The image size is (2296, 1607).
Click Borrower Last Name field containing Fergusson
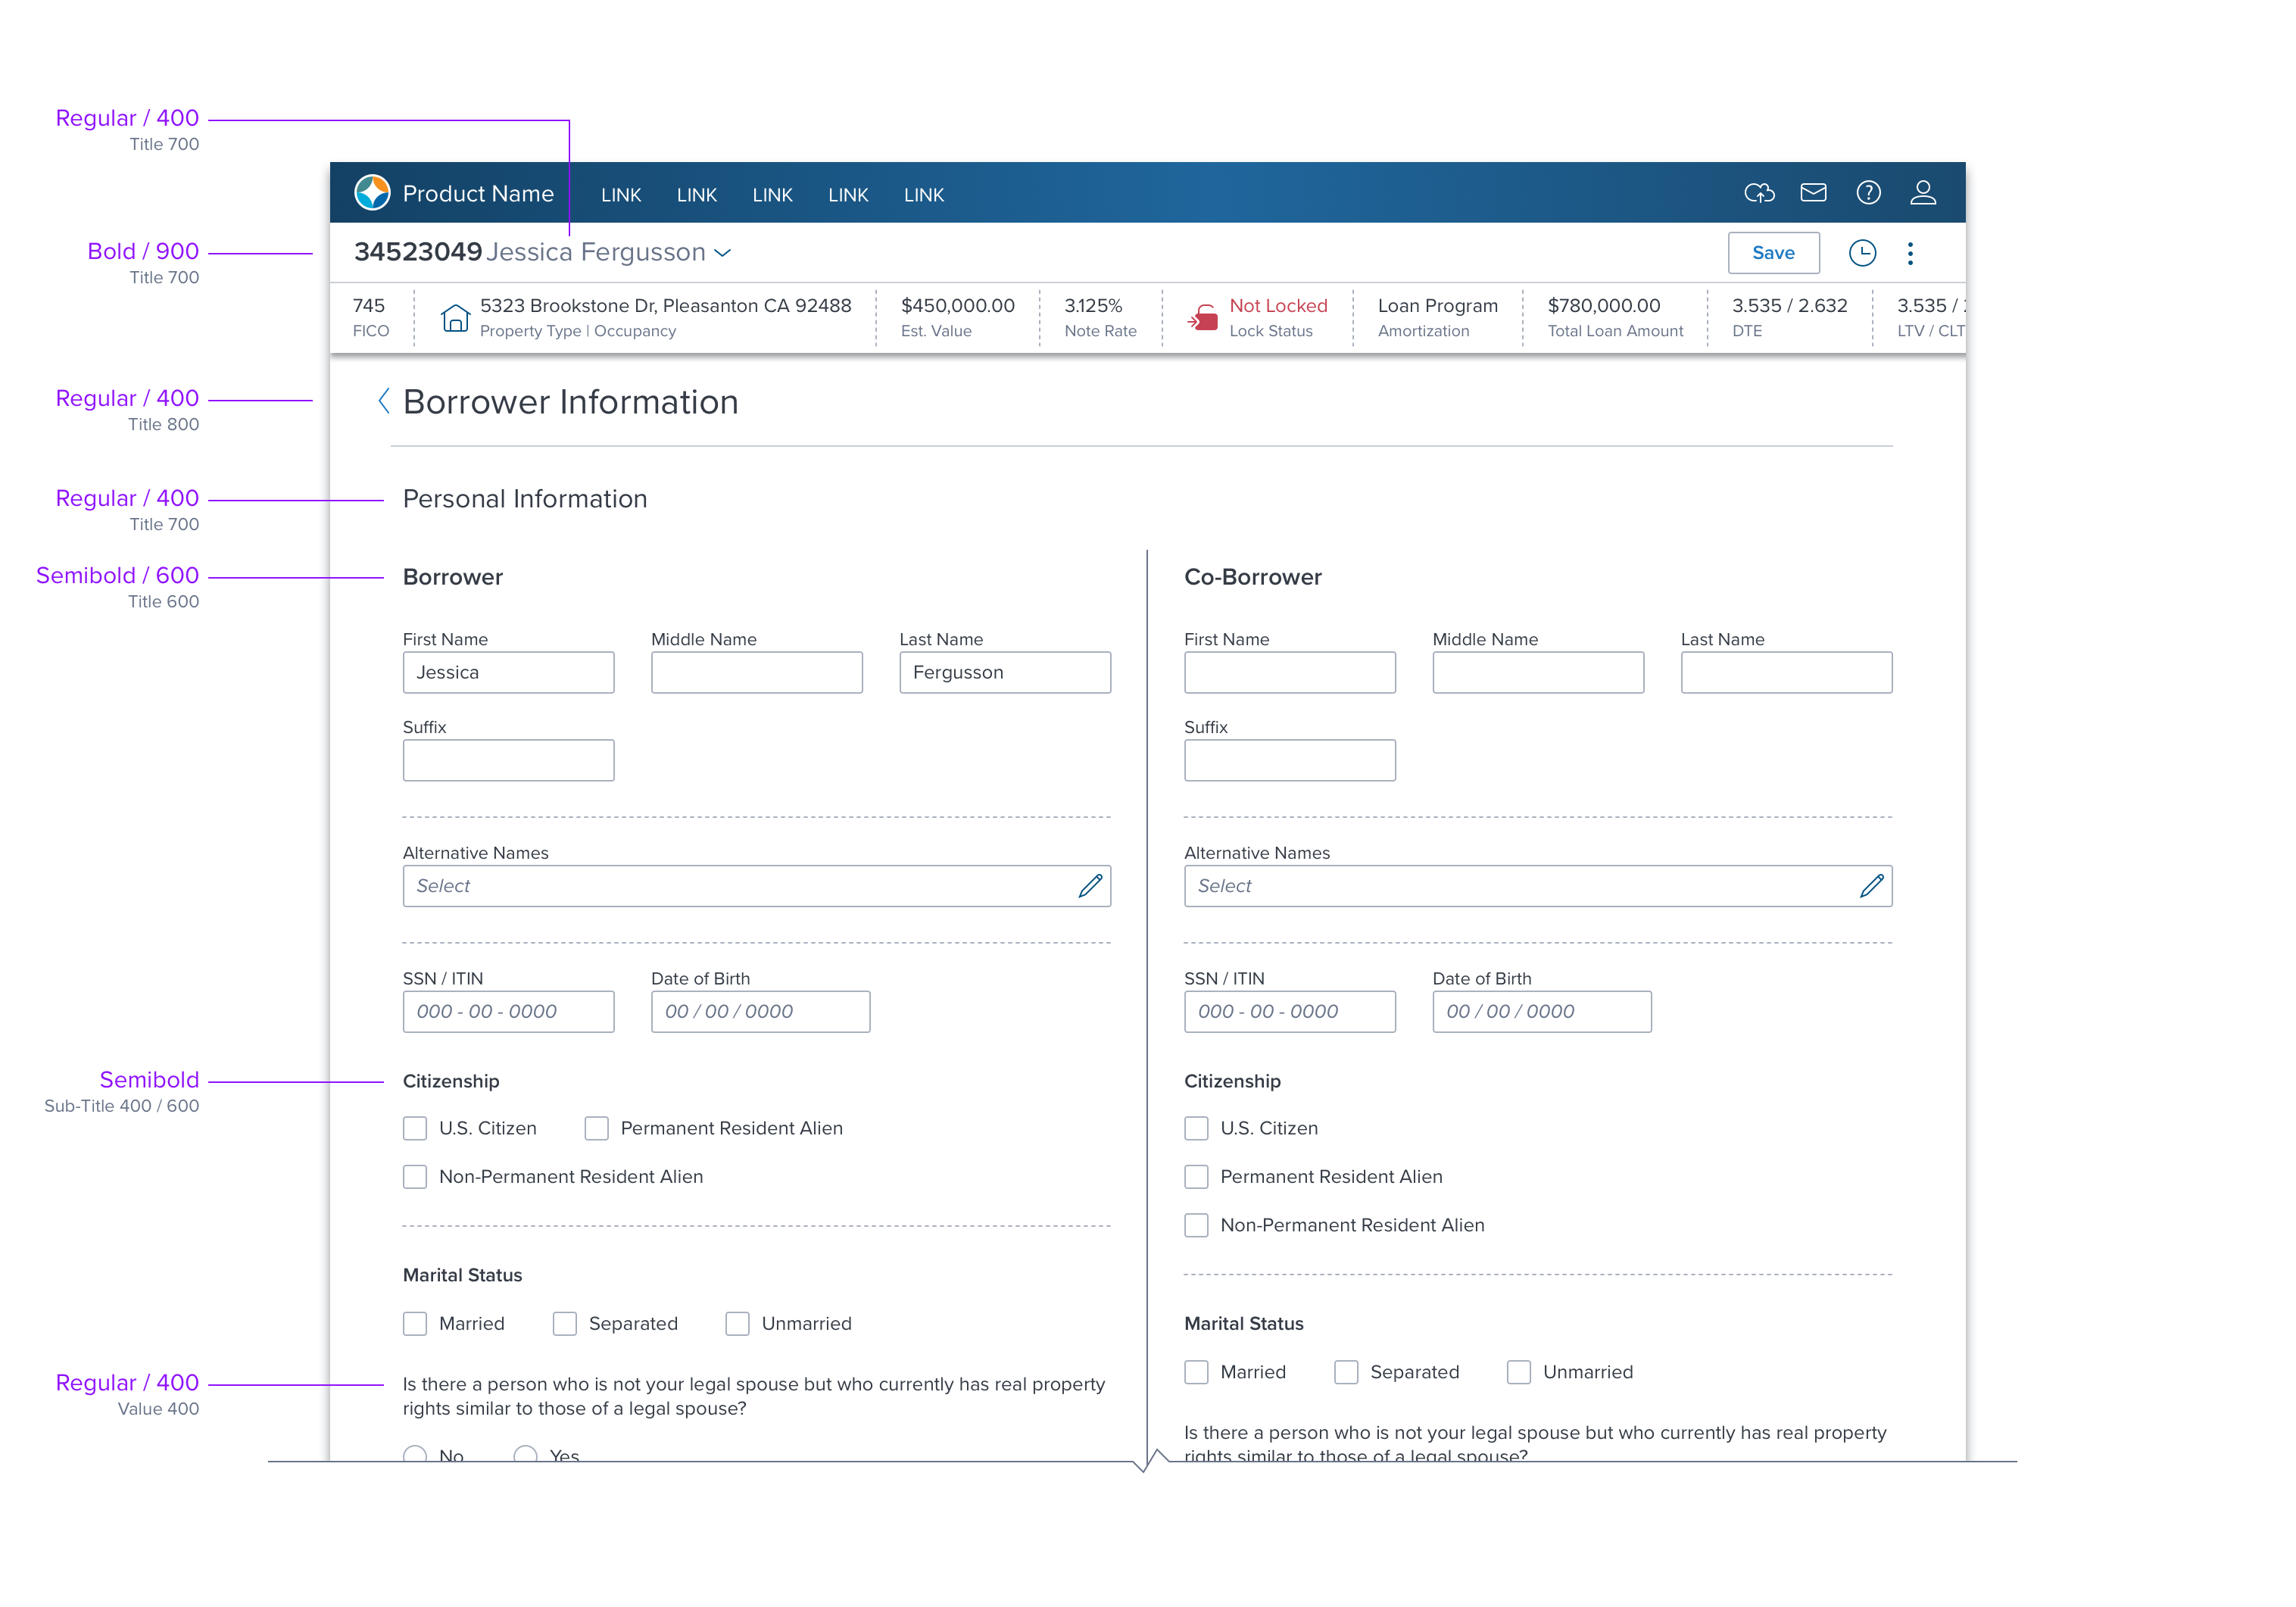(1005, 673)
